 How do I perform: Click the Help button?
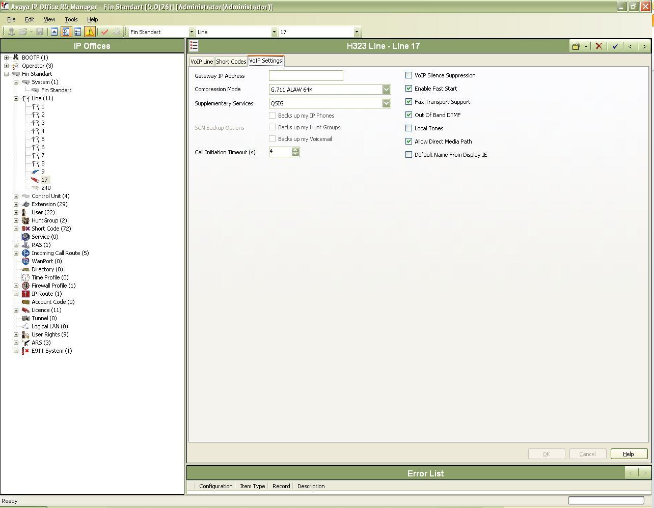[629, 454]
